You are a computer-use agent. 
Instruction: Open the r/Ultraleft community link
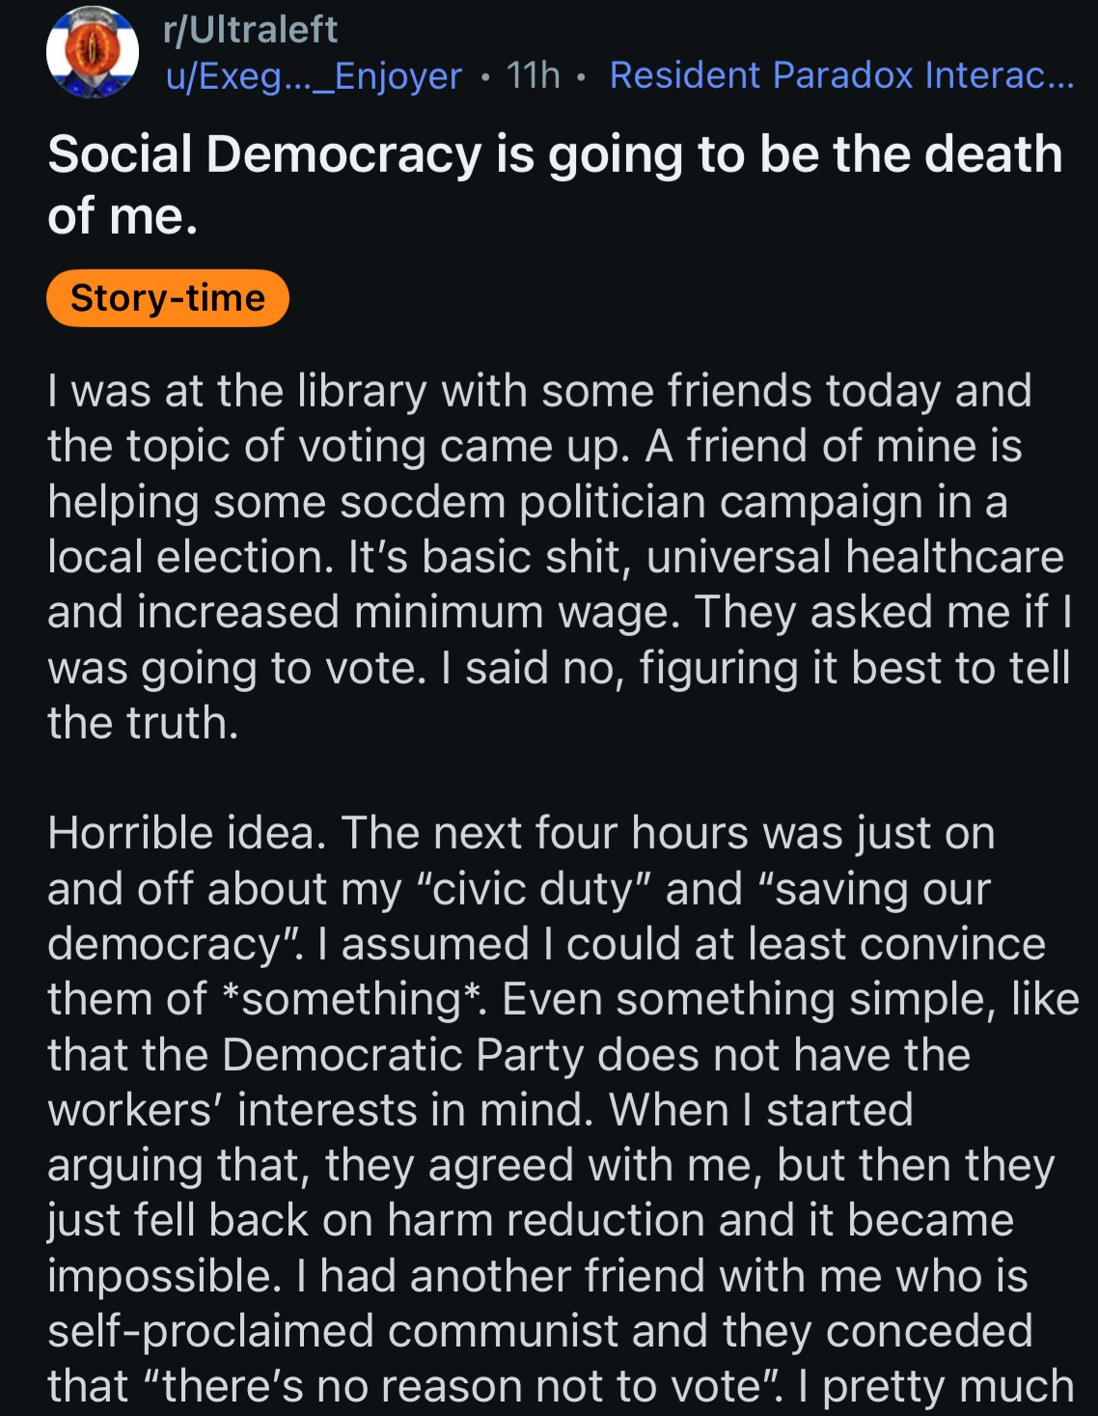pyautogui.click(x=250, y=30)
